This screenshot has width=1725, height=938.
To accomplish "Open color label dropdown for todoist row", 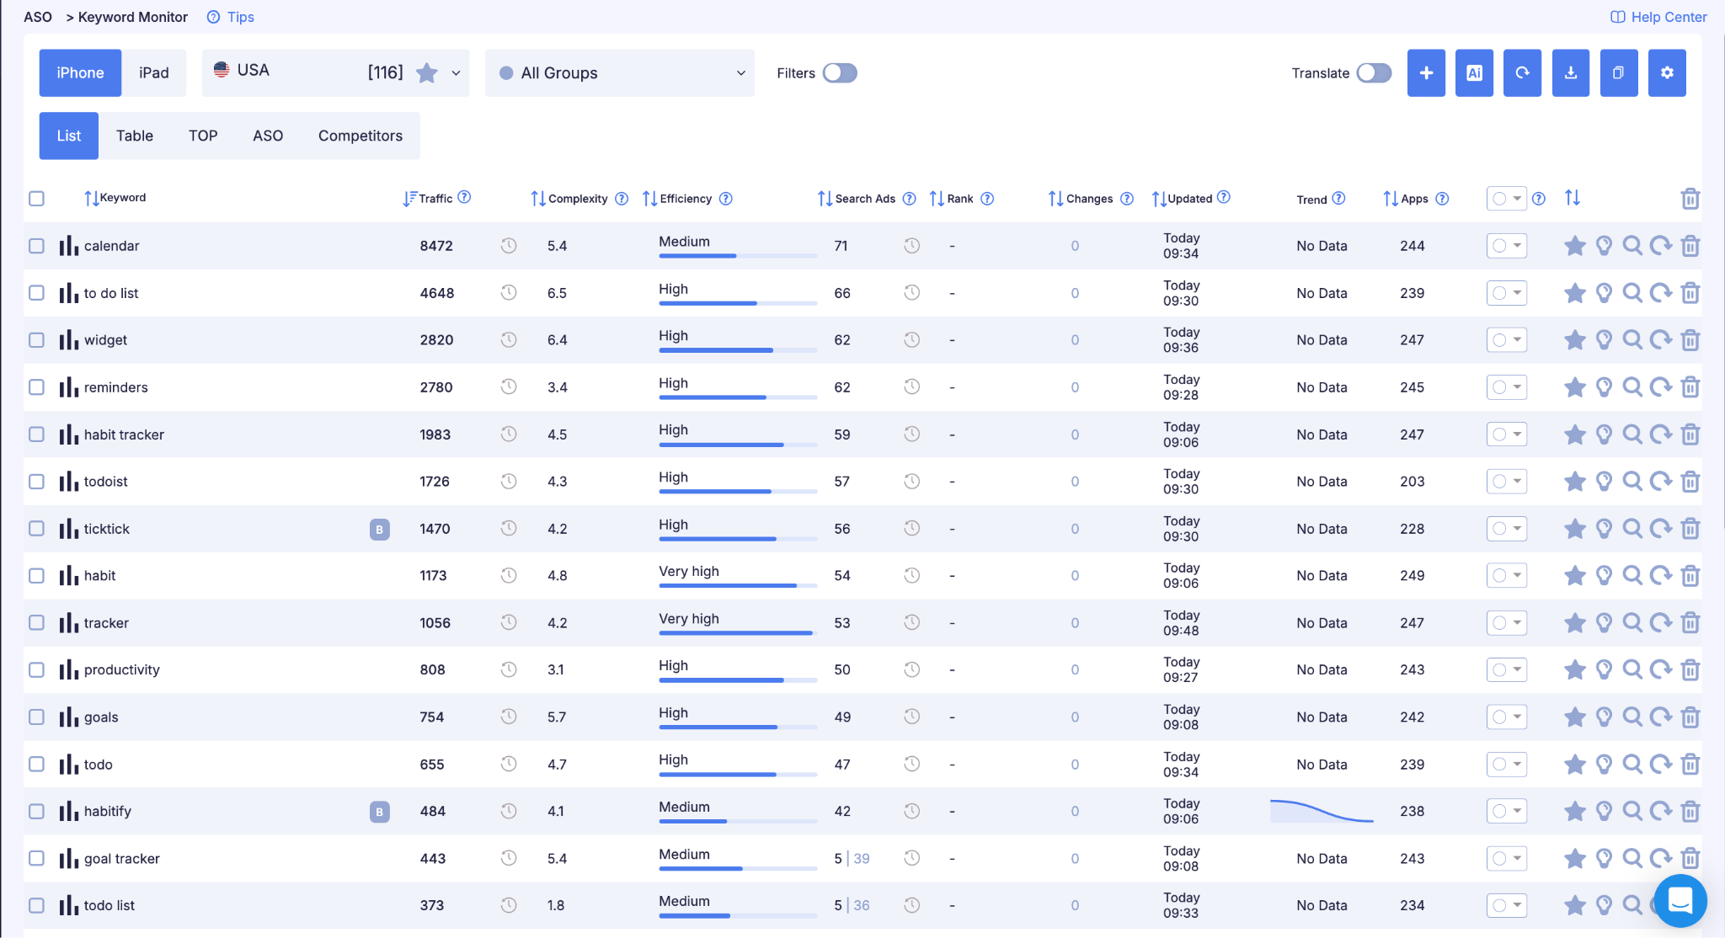I will (1506, 482).
